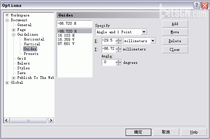Select Save in the options tree
This screenshot has width=210, height=139.
click(x=21, y=73)
